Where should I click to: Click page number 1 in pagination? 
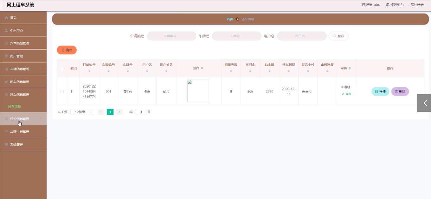tap(110, 112)
